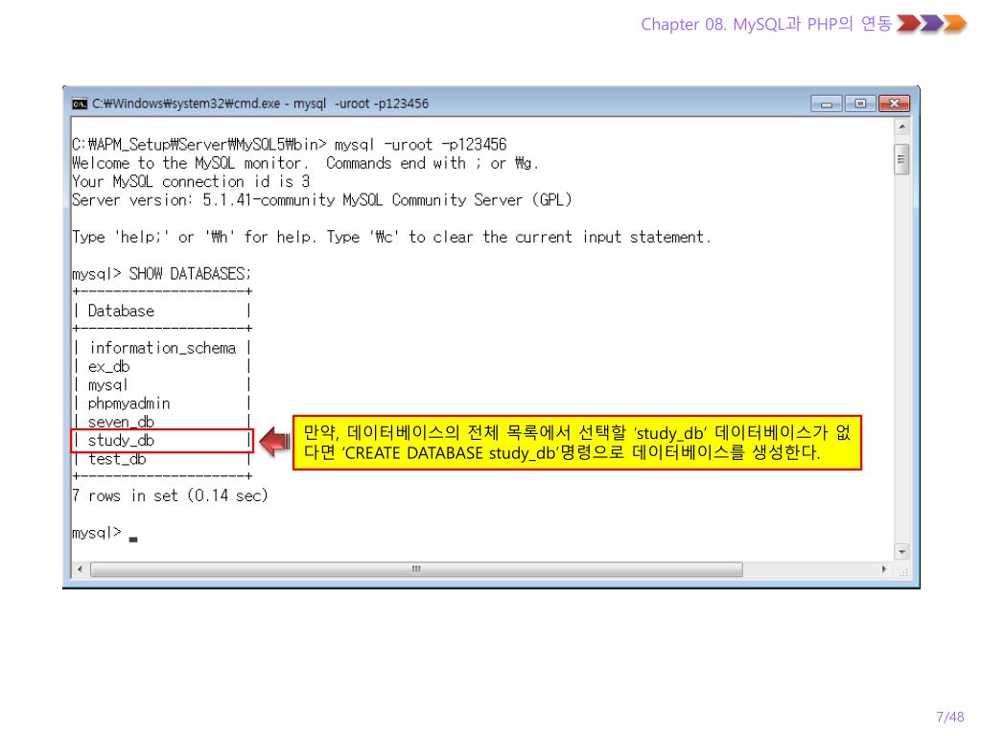Click 'Your MySQL connection id is 3' line
The image size is (982, 736).
191,182
